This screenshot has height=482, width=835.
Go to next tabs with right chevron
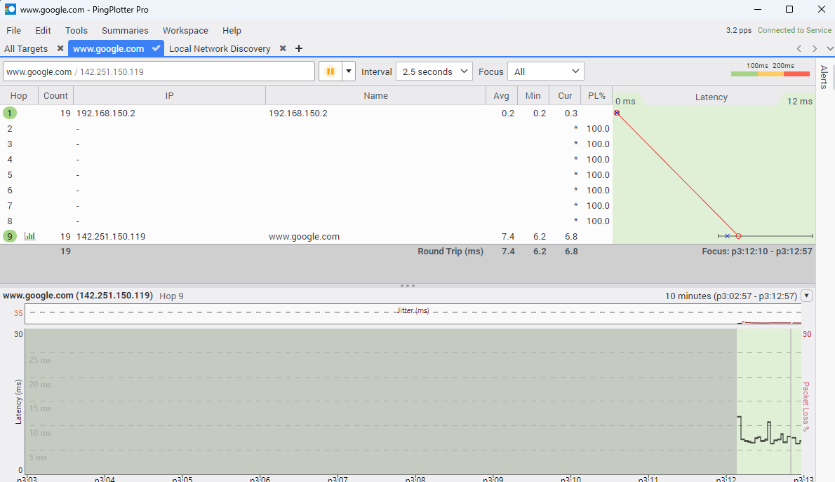click(x=814, y=48)
